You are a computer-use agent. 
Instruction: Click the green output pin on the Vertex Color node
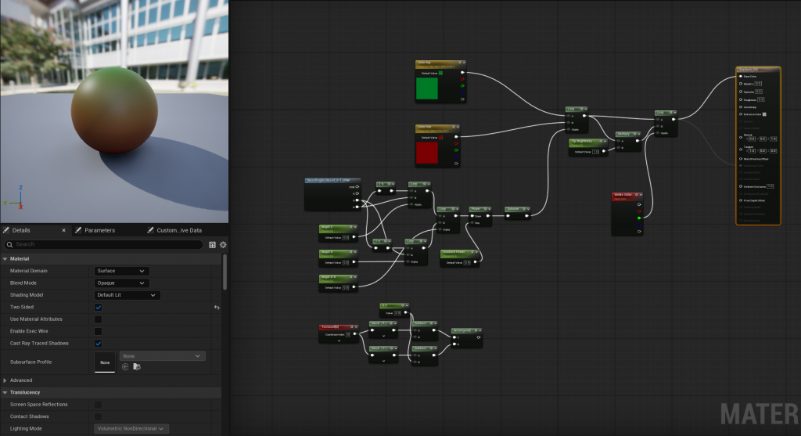click(x=640, y=218)
